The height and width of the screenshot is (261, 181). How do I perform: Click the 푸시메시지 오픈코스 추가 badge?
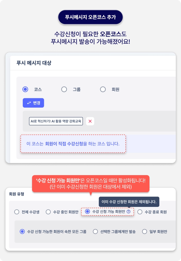(90, 17)
